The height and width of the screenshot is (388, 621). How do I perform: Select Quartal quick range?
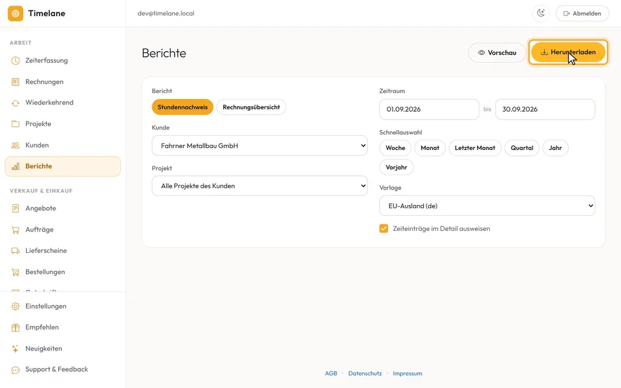pos(521,147)
